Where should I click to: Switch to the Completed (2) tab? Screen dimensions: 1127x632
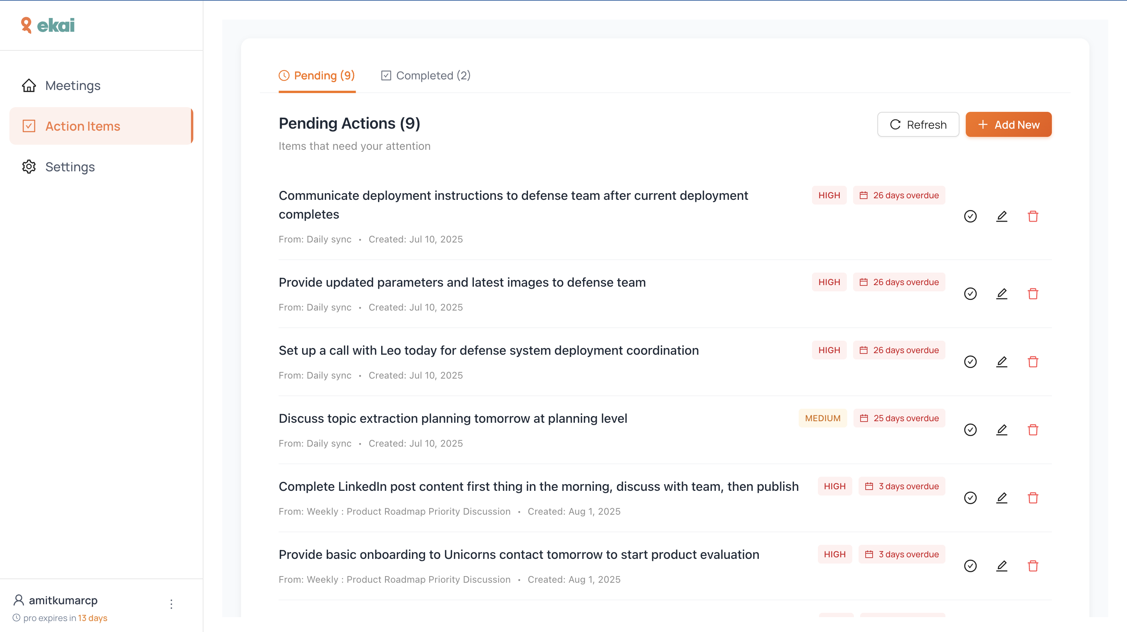pyautogui.click(x=425, y=75)
